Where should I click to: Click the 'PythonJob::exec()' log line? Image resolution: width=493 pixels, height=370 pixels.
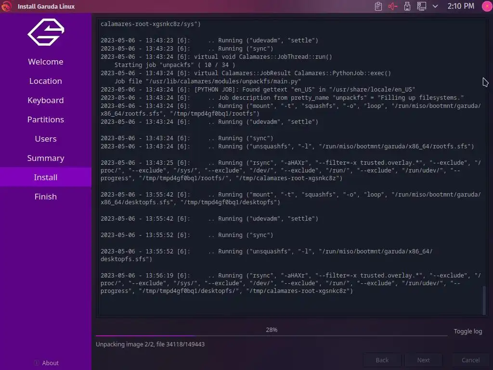(x=246, y=73)
